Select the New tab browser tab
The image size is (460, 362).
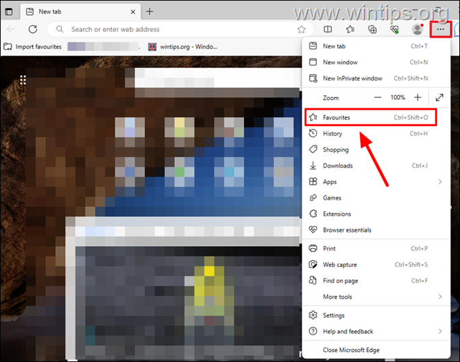coord(80,11)
